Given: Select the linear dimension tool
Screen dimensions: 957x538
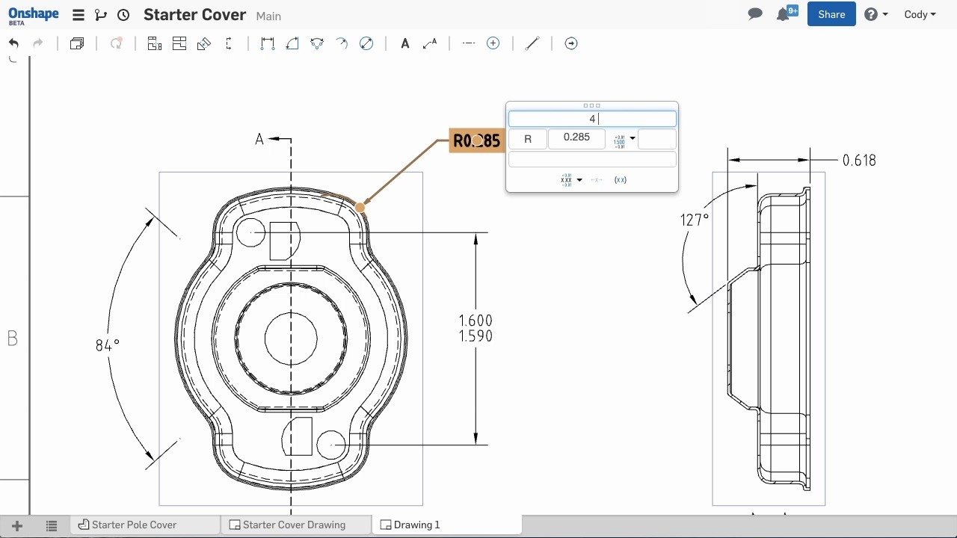Looking at the screenshot, I should tap(268, 43).
